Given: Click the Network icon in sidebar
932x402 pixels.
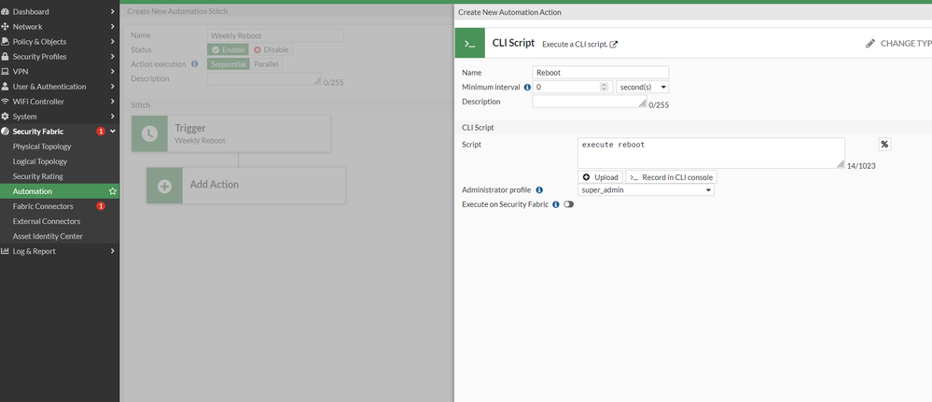Looking at the screenshot, I should click(6, 27).
